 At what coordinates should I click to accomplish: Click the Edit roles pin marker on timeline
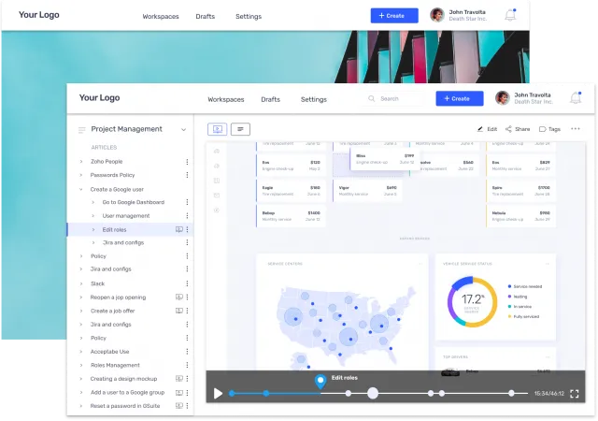click(320, 382)
